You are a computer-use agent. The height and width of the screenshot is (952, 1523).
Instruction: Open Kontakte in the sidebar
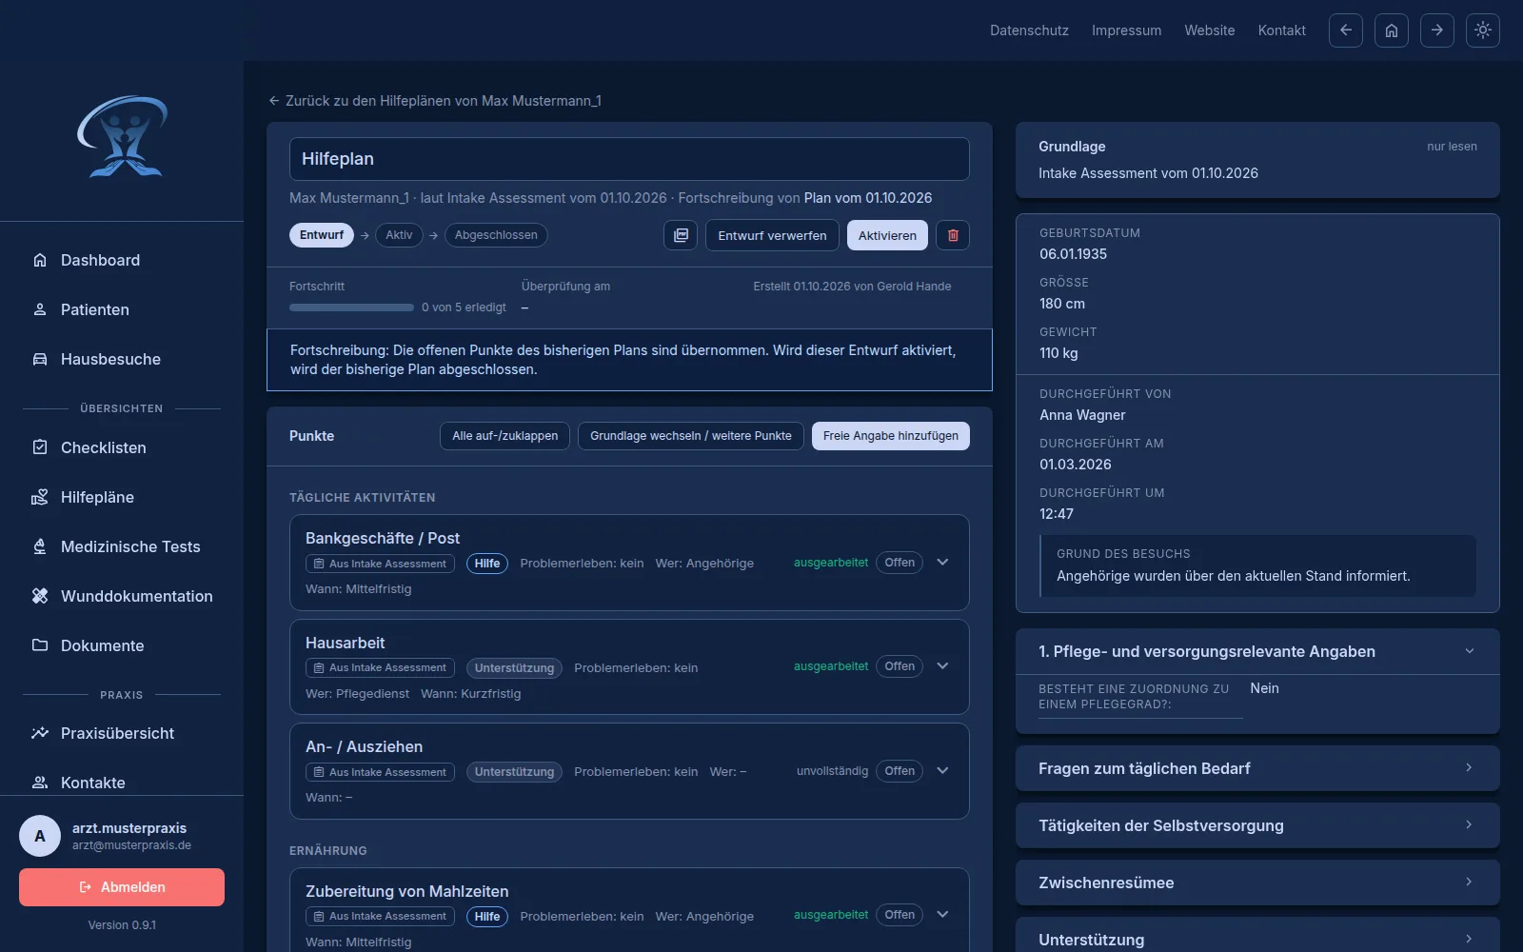pyautogui.click(x=122, y=783)
